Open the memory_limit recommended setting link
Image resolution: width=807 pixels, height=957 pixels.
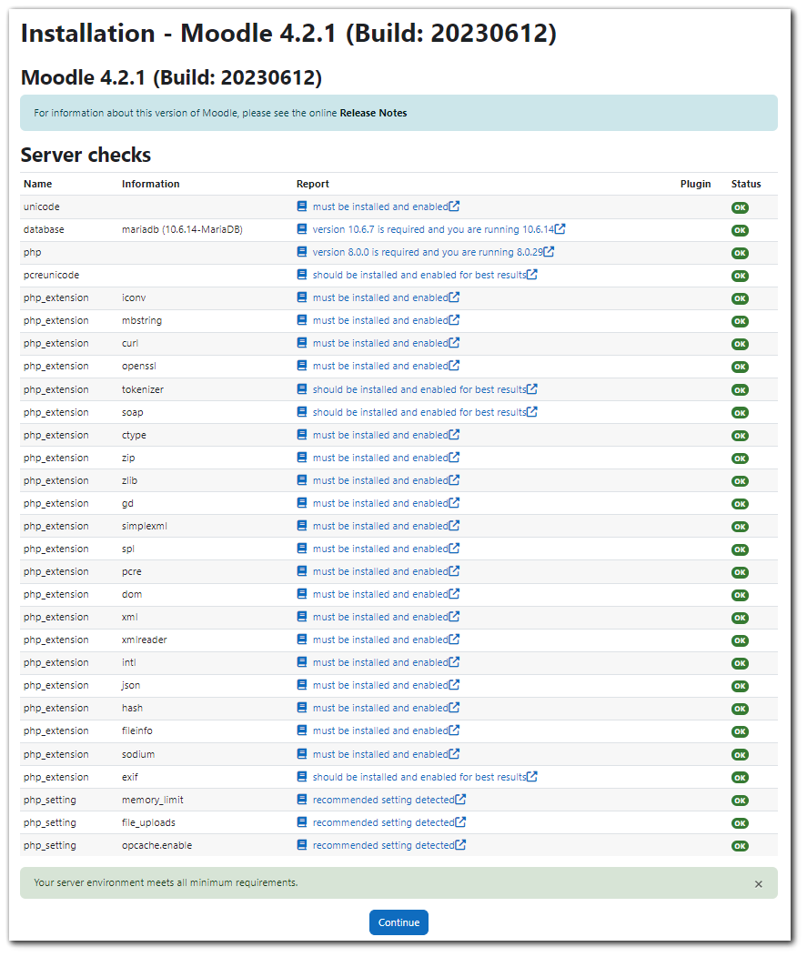[383, 800]
